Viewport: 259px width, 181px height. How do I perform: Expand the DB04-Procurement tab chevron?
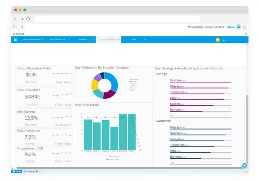pyautogui.click(x=119, y=40)
